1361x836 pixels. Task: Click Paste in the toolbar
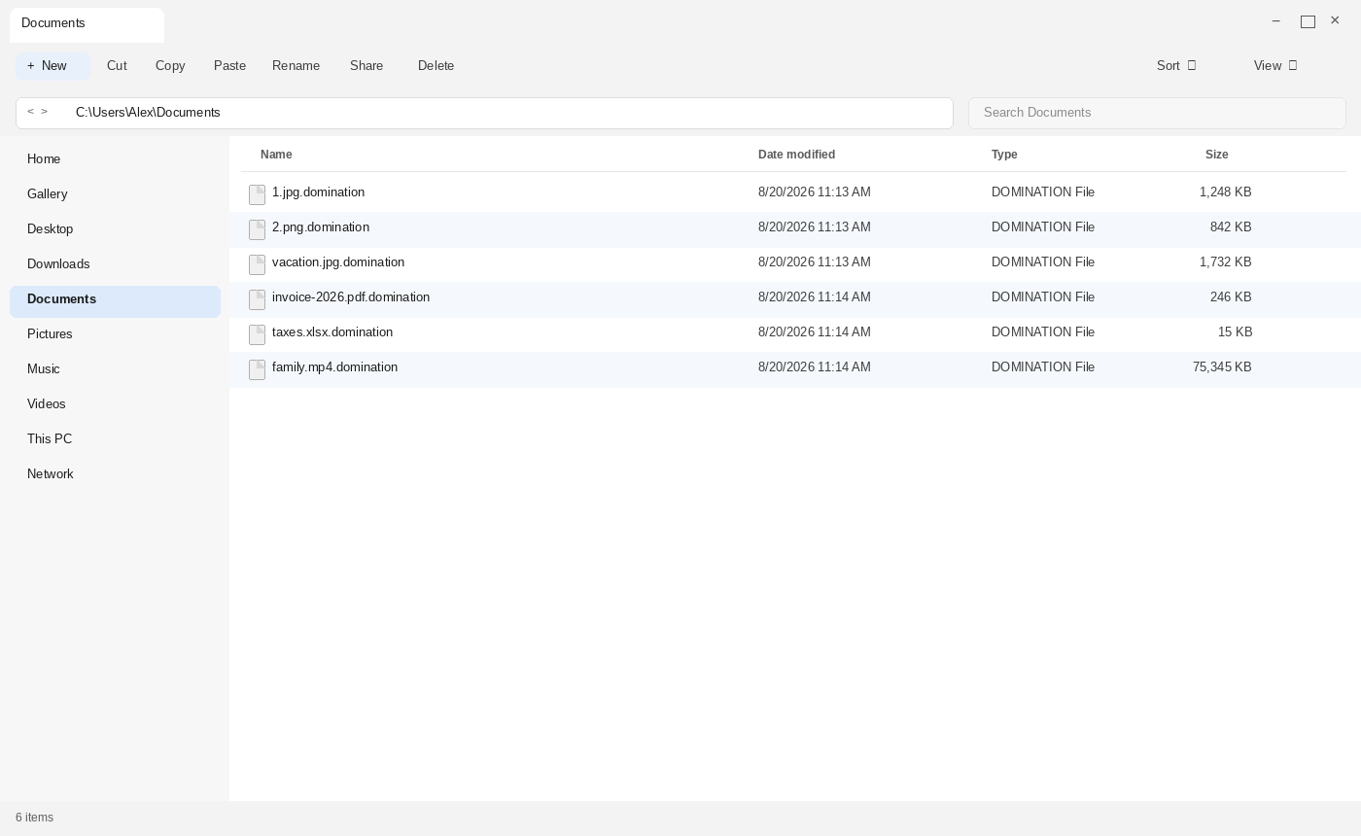pyautogui.click(x=229, y=66)
